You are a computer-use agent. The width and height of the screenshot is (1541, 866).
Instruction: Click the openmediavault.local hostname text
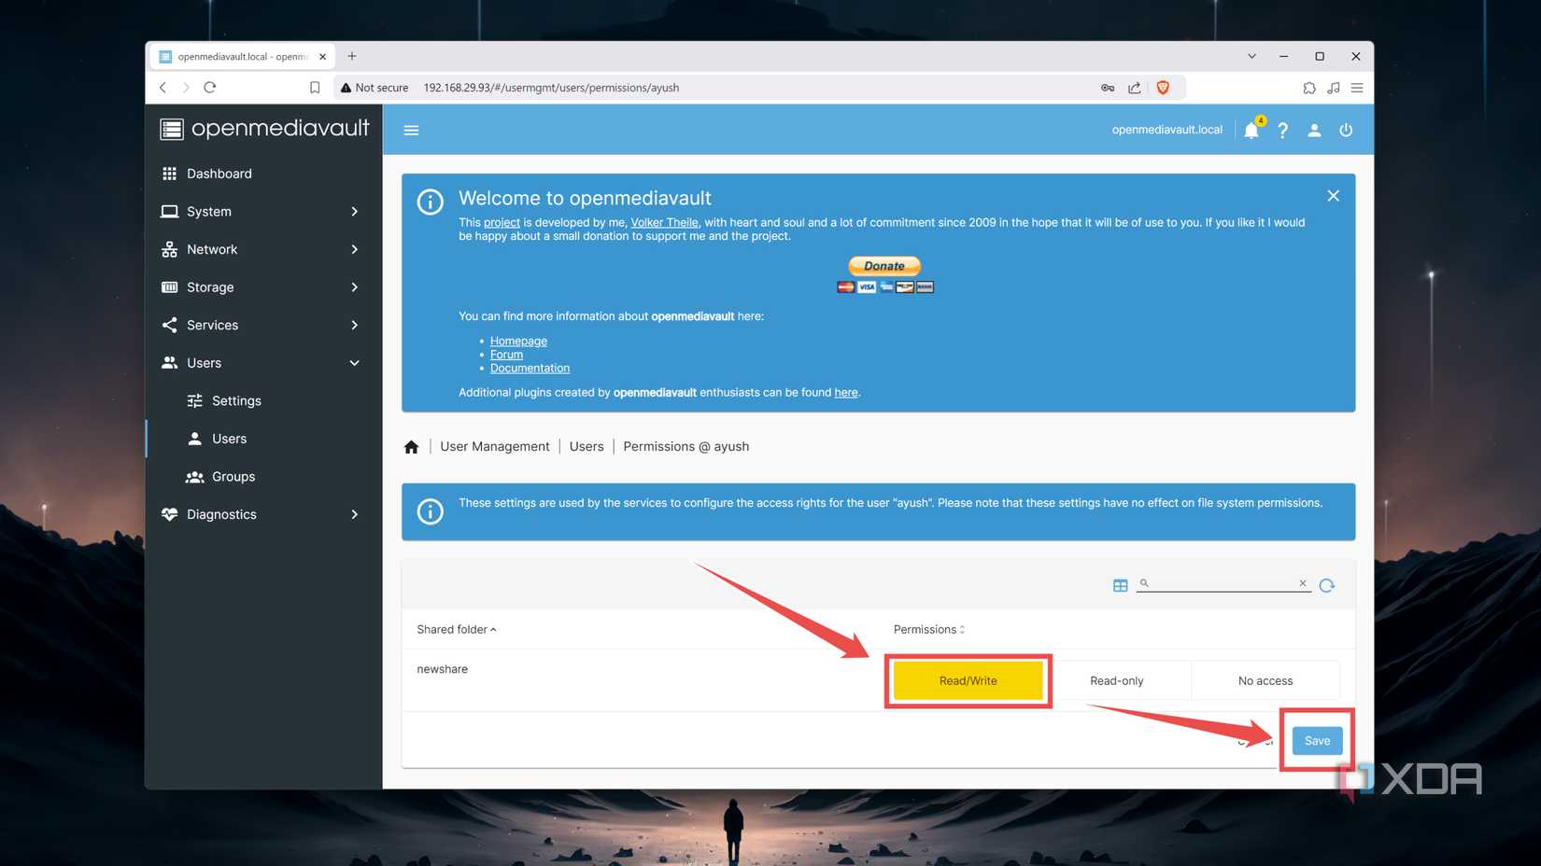[x=1166, y=130]
